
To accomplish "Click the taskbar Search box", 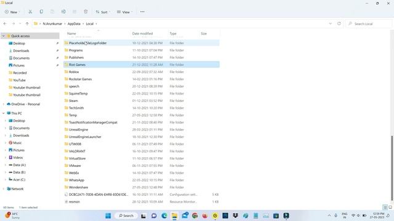I will tap(126, 215).
